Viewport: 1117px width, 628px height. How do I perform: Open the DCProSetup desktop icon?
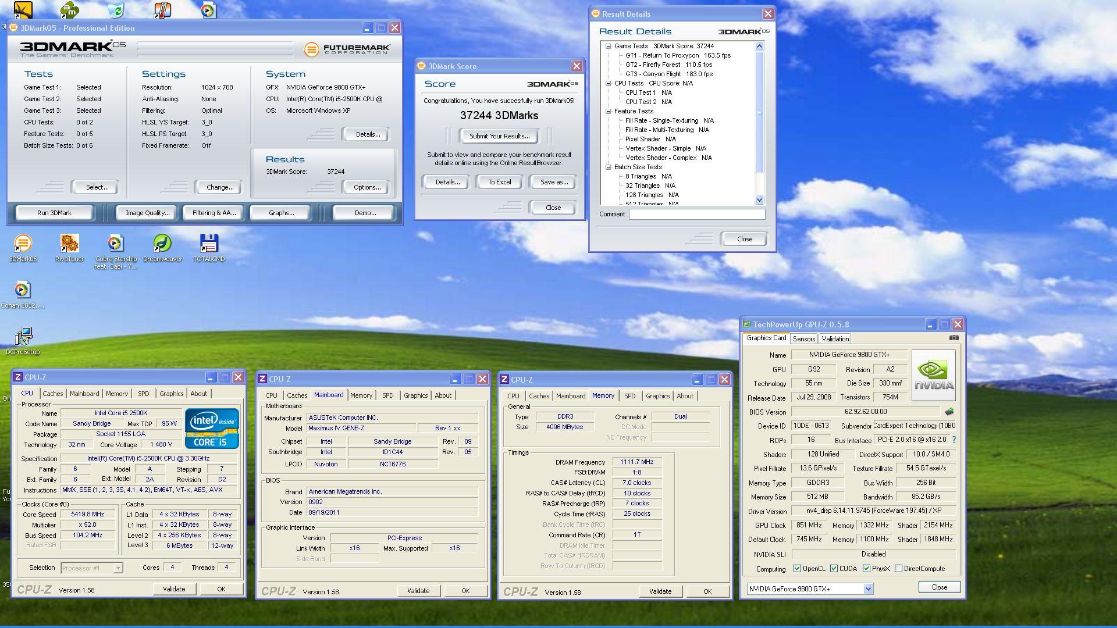click(x=23, y=337)
